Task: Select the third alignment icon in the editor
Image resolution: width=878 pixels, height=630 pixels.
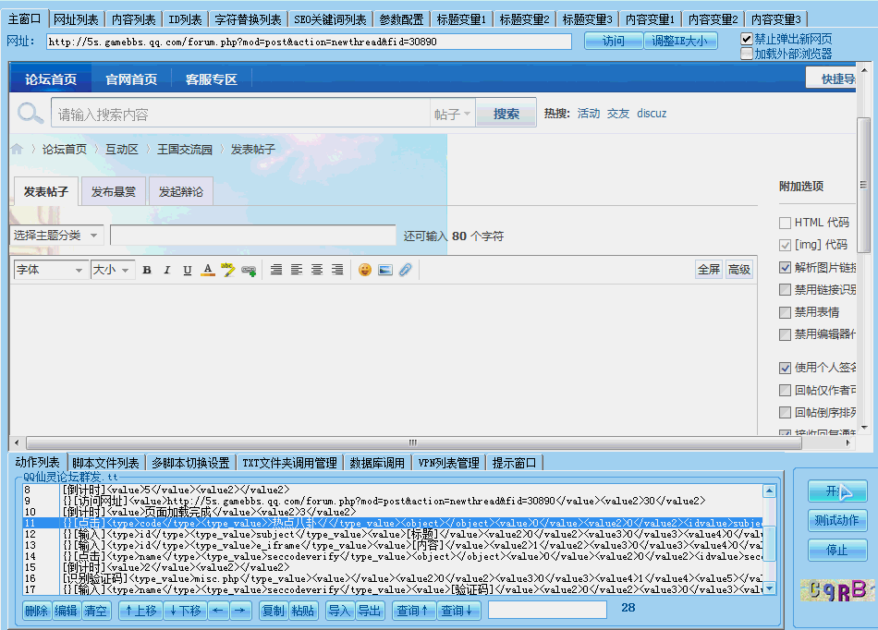Action: point(316,270)
